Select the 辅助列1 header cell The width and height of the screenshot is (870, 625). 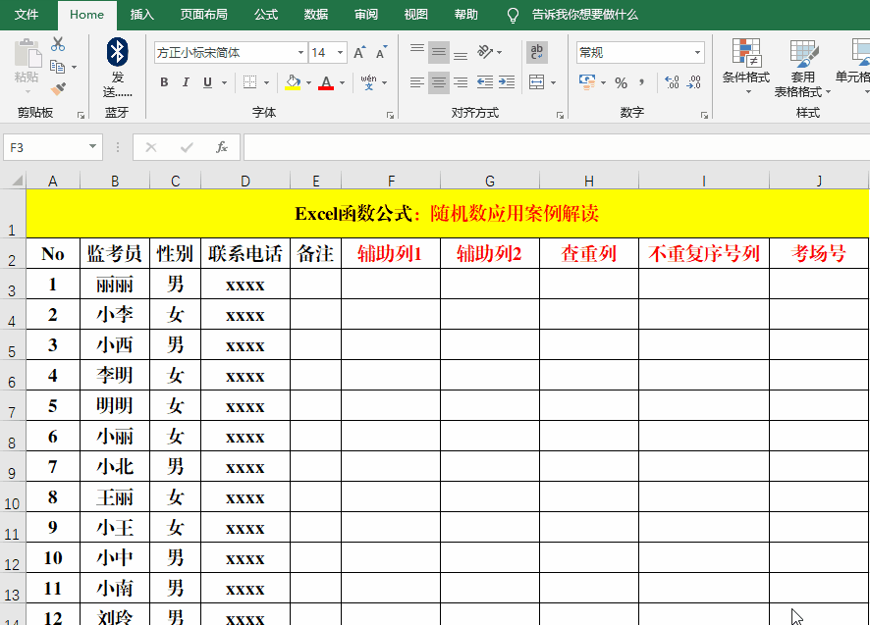click(391, 254)
